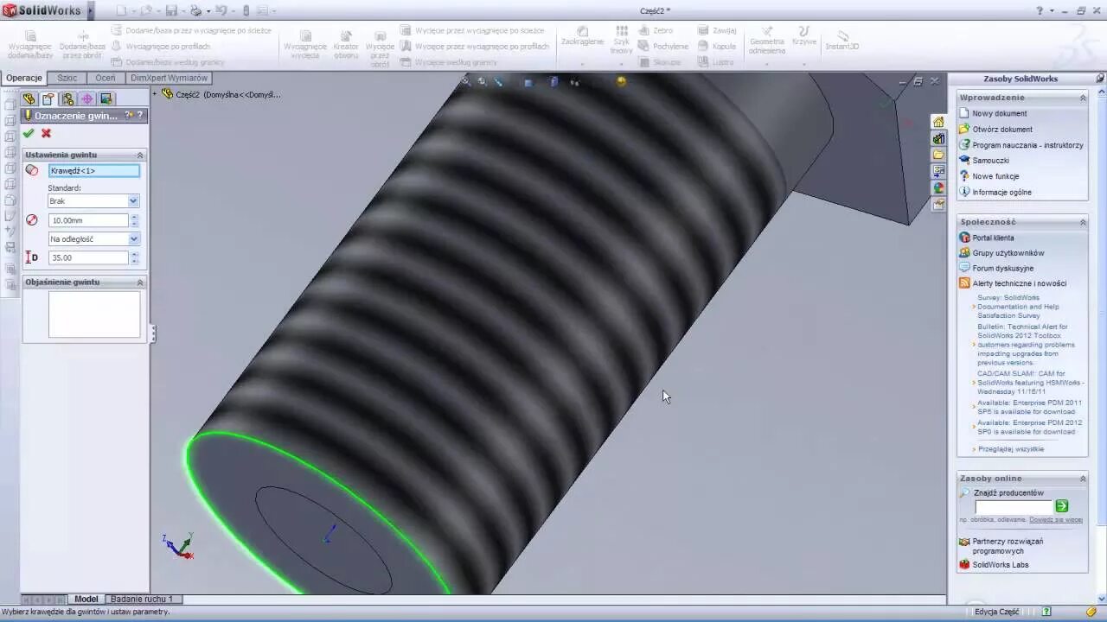Click the Geometria odniesienia icon
The image size is (1107, 622).
point(767,31)
